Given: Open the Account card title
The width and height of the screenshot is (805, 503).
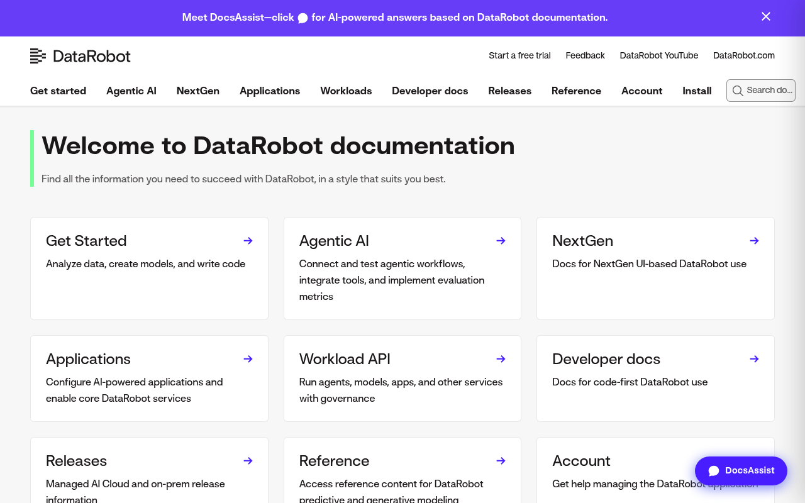Looking at the screenshot, I should point(581,461).
